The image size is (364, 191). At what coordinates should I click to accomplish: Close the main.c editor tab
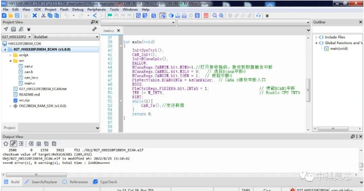[118, 31]
